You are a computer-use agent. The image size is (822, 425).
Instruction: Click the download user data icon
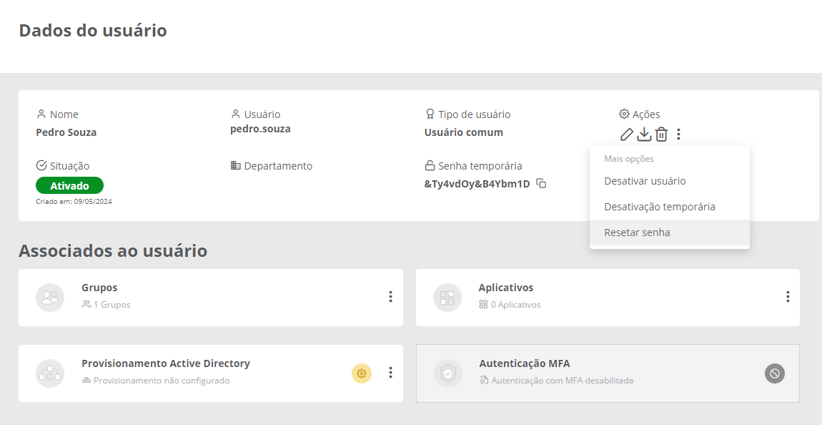(644, 134)
